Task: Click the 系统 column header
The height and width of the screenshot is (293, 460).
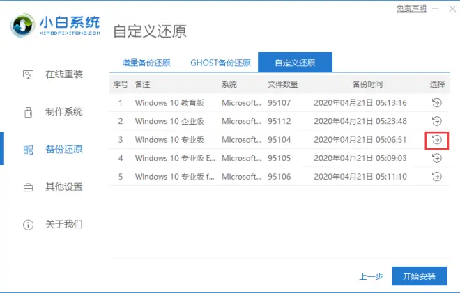Action: (229, 85)
